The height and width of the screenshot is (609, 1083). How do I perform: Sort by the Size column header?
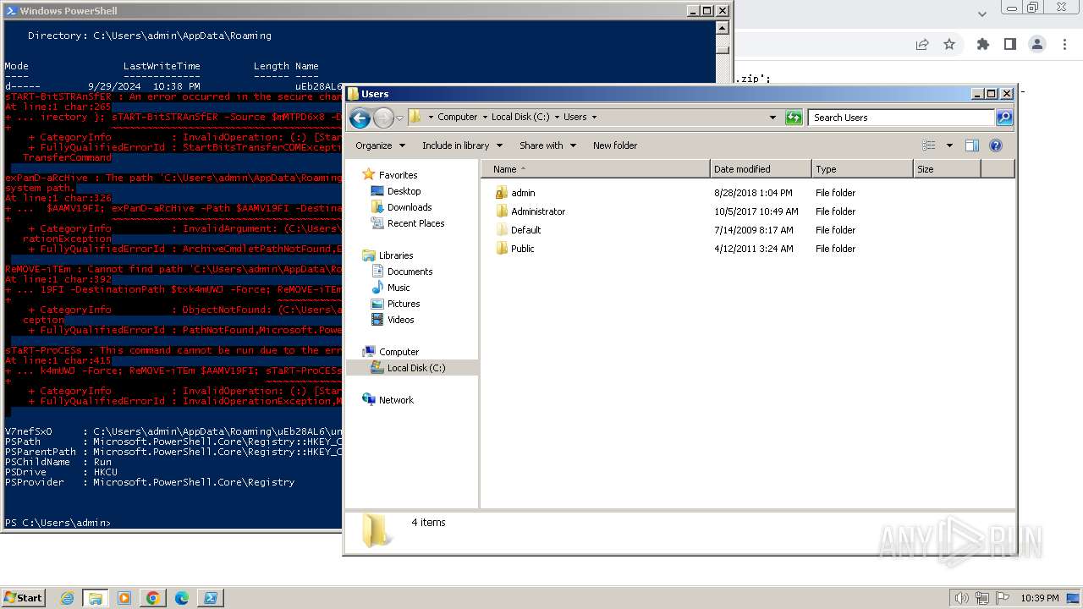947,169
